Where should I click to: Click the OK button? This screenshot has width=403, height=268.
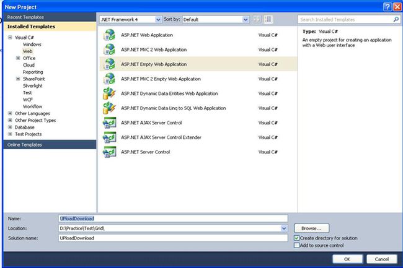[347, 259]
